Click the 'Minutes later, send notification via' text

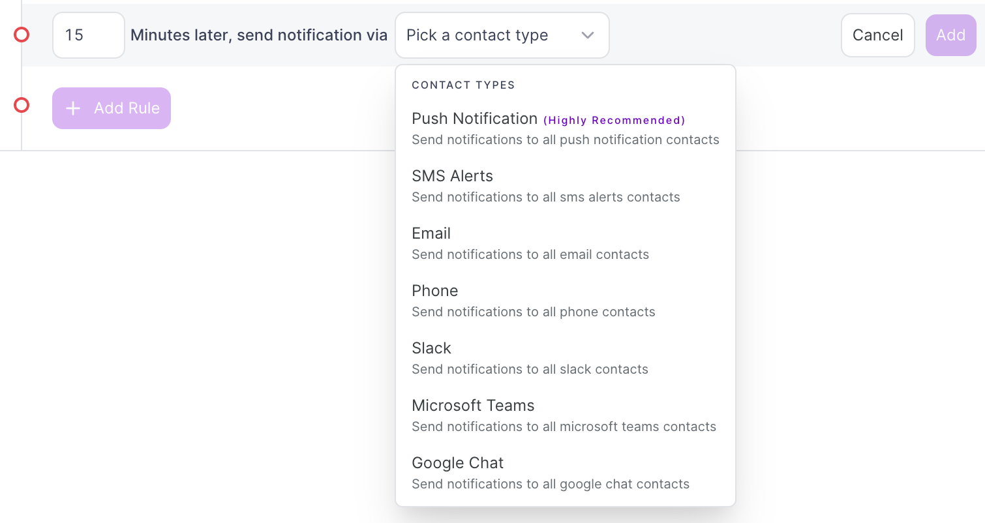(259, 35)
